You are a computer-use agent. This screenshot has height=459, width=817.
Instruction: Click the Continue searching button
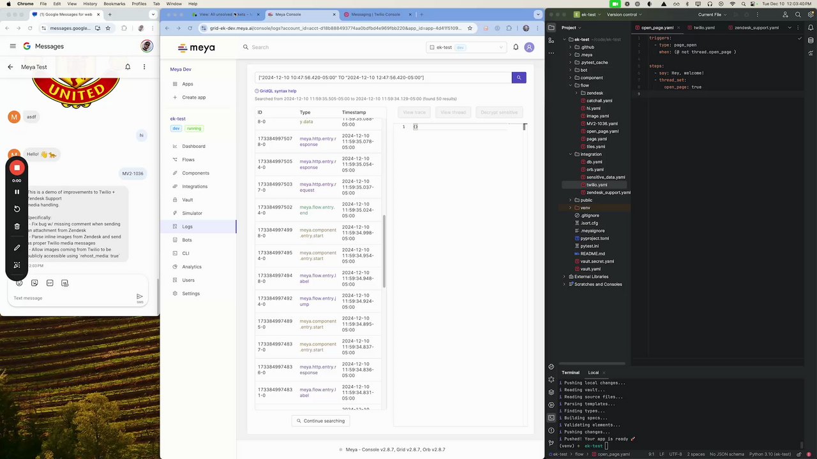coord(320,421)
